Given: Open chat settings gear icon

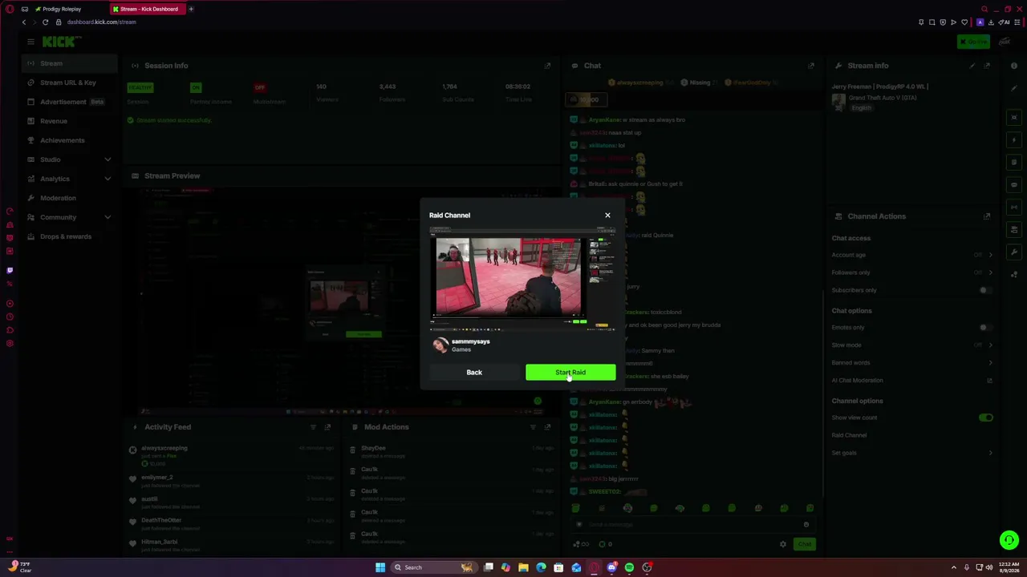Looking at the screenshot, I should [x=783, y=544].
